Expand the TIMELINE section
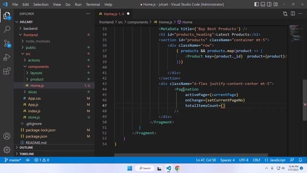307x173 pixels. [x=27, y=154]
